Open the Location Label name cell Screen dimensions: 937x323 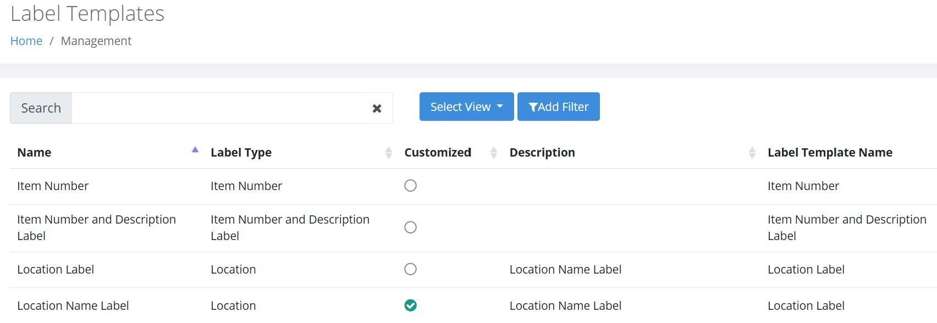coord(56,270)
